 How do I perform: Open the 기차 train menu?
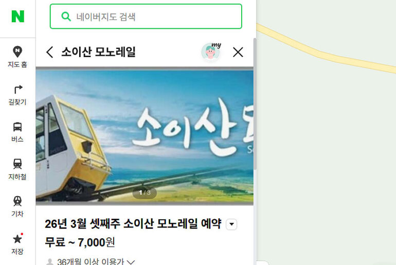pos(17,207)
